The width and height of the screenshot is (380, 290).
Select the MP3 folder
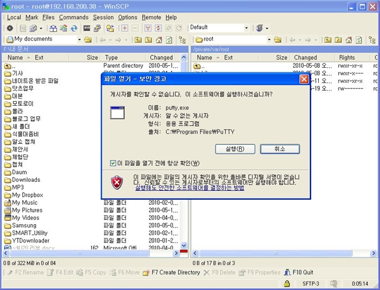[14, 187]
